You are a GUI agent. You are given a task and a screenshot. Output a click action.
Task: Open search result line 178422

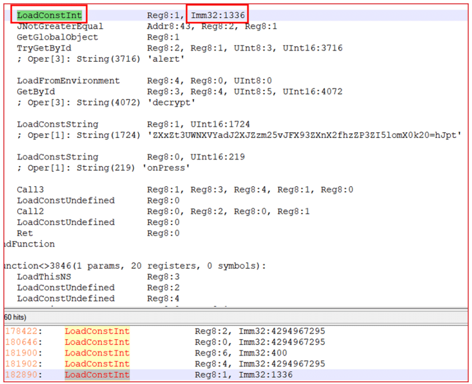tap(236, 331)
